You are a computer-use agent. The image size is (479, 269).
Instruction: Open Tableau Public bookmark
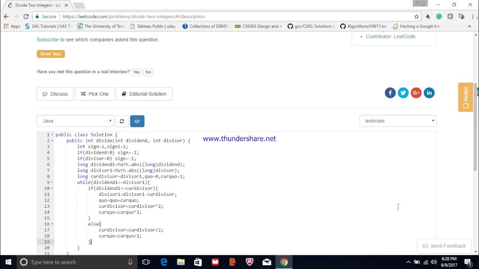[153, 26]
